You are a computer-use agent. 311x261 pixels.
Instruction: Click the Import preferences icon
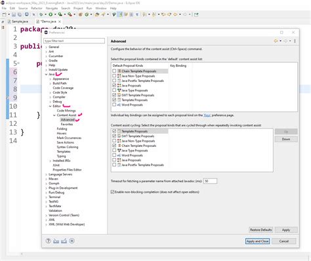(x=56, y=241)
